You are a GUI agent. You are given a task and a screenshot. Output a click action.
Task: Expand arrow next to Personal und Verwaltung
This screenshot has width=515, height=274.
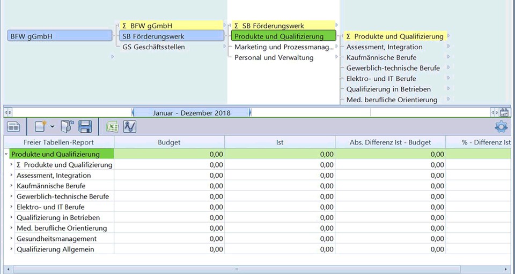[337, 57]
